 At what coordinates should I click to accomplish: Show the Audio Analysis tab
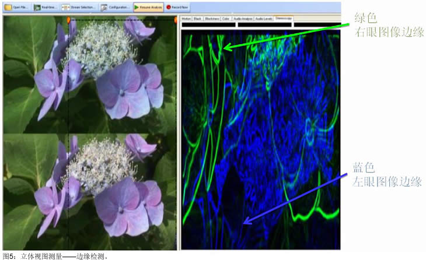pyautogui.click(x=244, y=19)
